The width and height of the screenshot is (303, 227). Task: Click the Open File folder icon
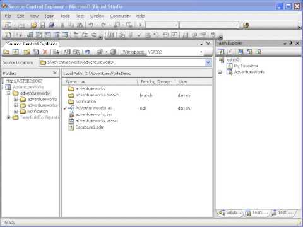click(x=33, y=25)
